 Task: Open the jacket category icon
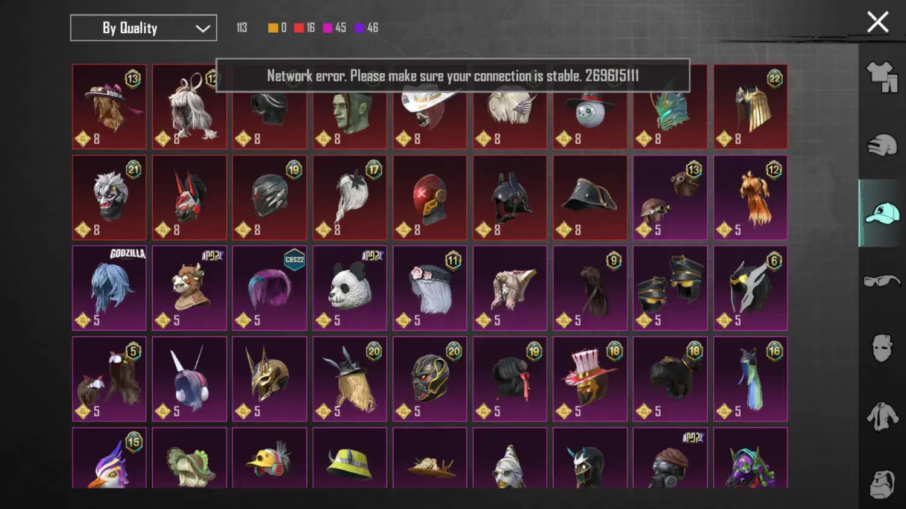pos(882,417)
